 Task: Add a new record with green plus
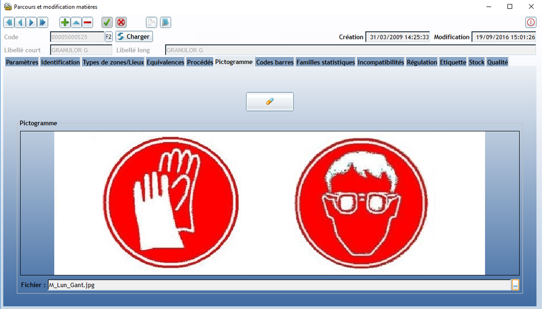tap(65, 22)
